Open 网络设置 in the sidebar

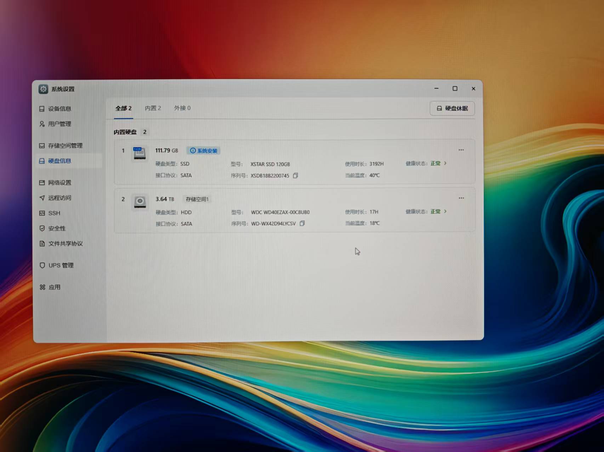[55, 183]
